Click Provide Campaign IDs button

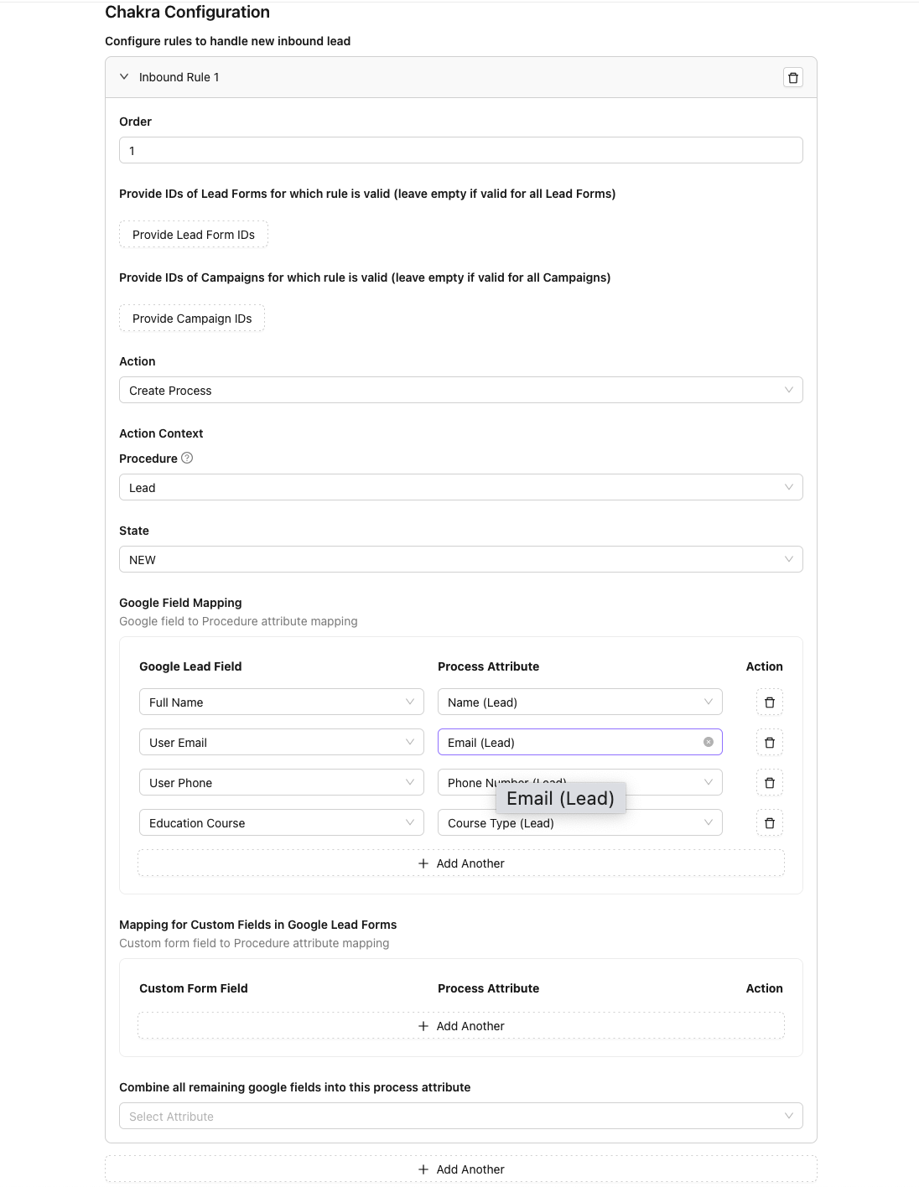point(192,319)
